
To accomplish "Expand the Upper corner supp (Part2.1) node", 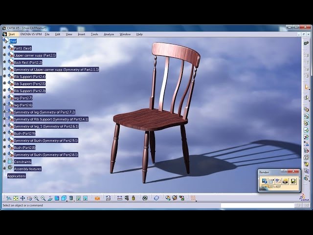I will tap(4, 55).
